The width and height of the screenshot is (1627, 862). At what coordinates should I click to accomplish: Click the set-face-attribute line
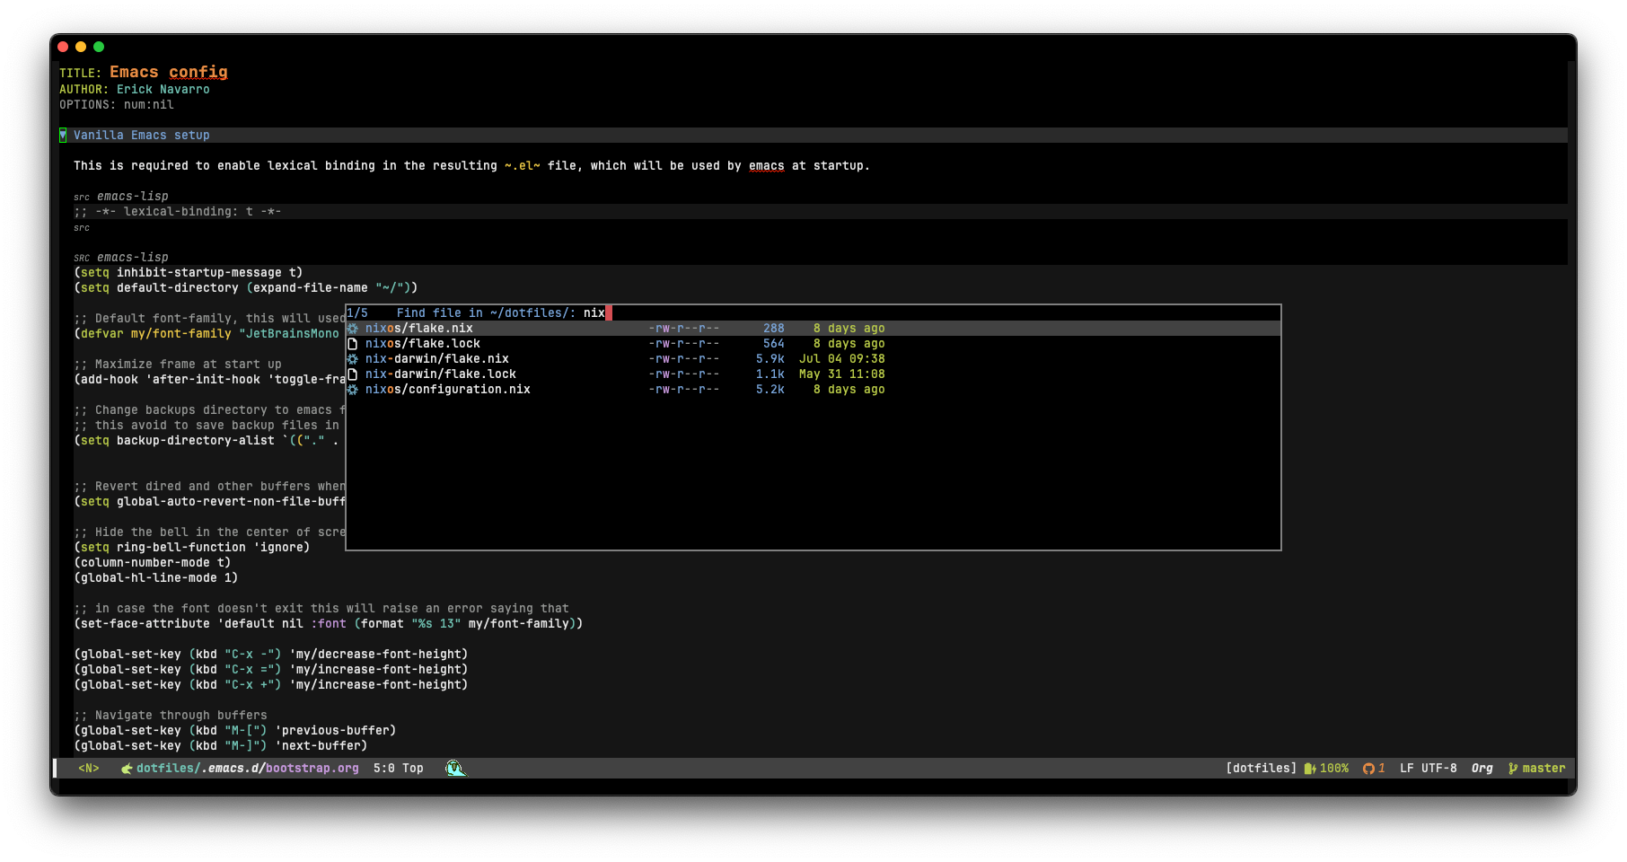pos(329,624)
